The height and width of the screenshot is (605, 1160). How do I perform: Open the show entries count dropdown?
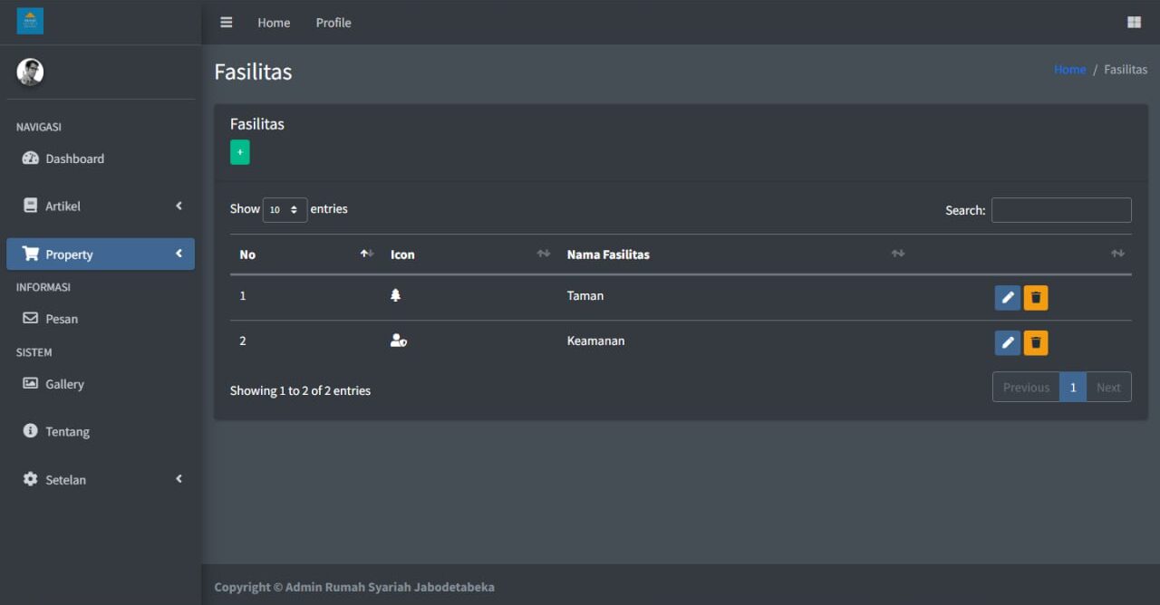[x=285, y=210]
